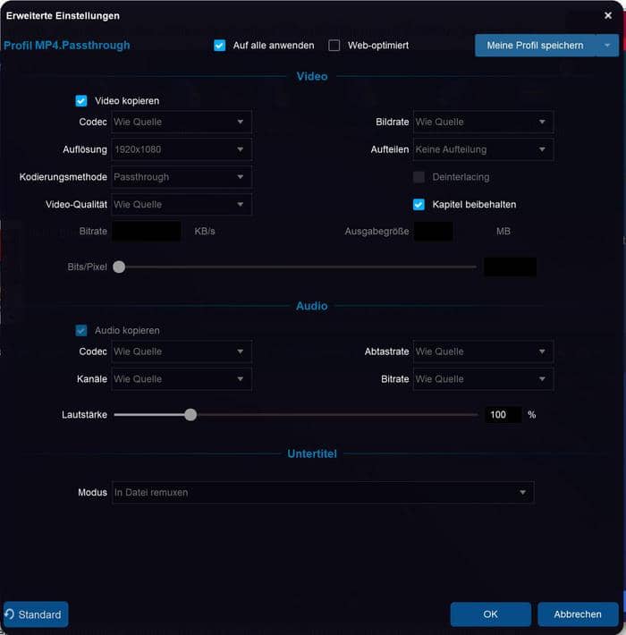
Task: Expand the Auflösung 1920x1080 dropdown
Action: pos(181,149)
